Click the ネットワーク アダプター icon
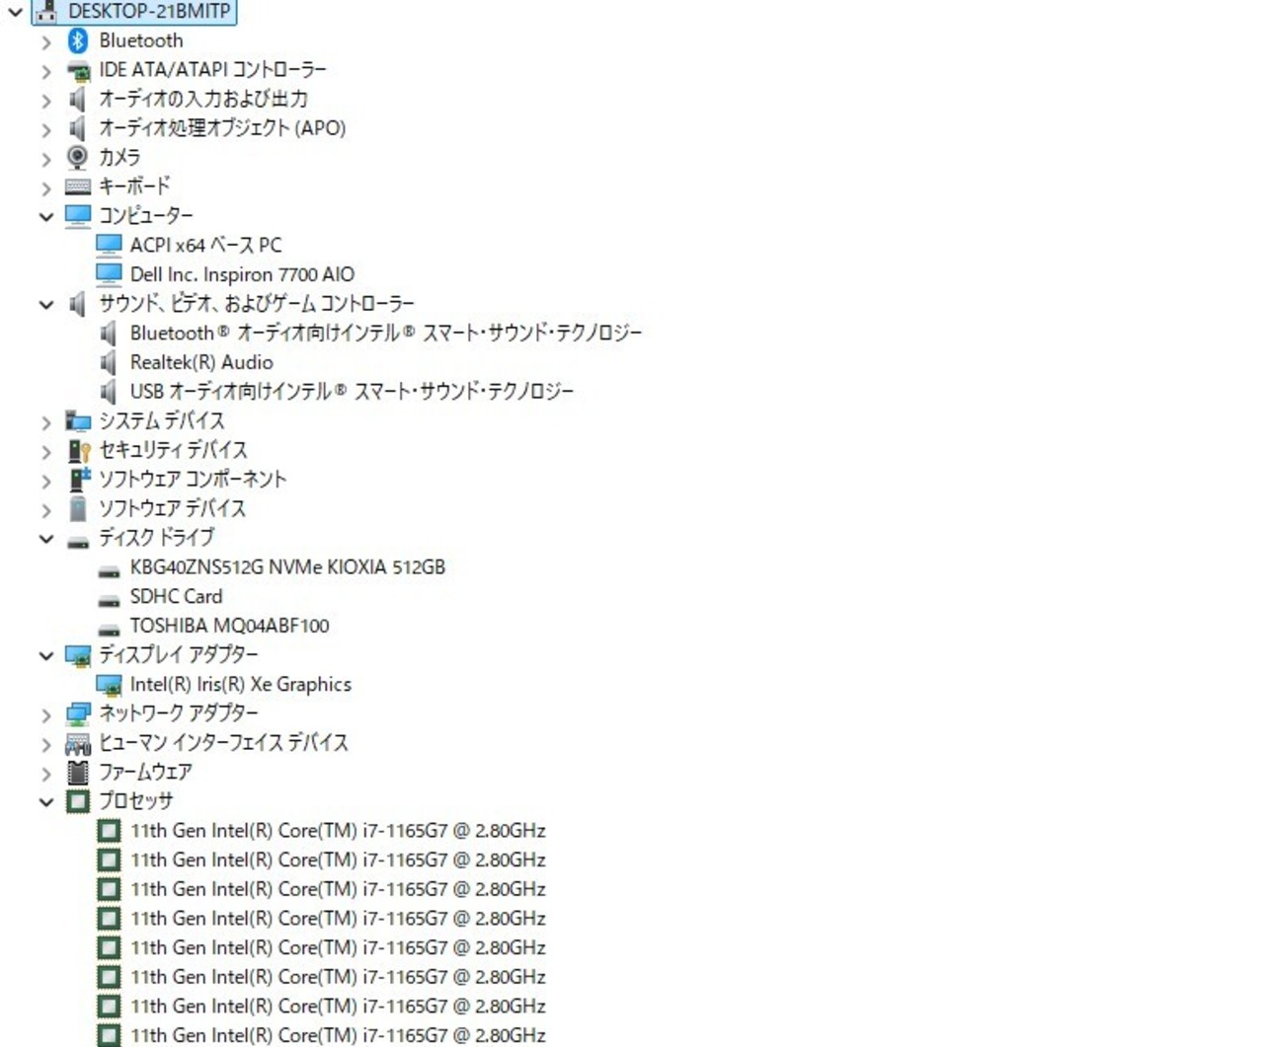 [x=78, y=713]
